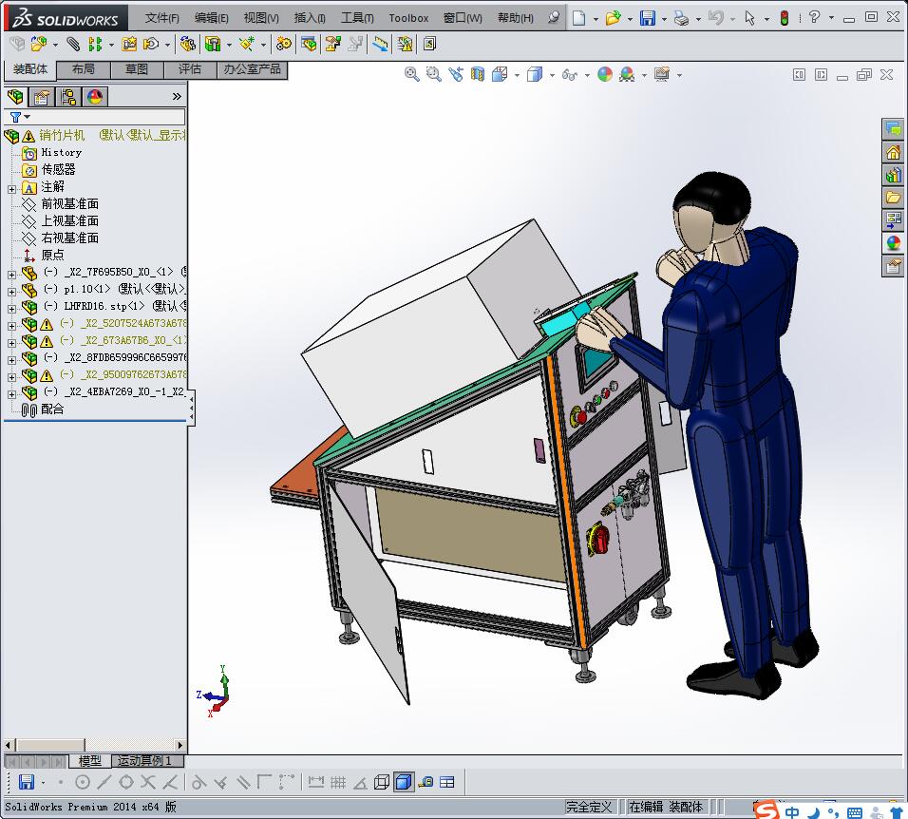Click the Move Component icon
The width and height of the screenshot is (908, 819).
click(x=151, y=44)
